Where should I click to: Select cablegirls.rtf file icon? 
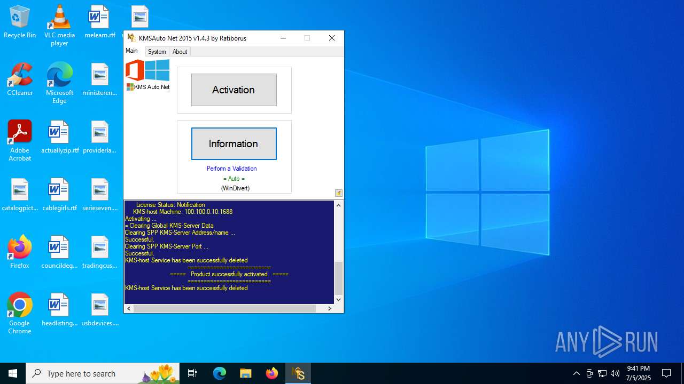click(59, 195)
